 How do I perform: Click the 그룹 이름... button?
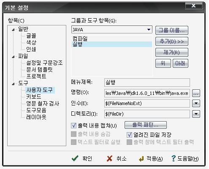click(x=172, y=30)
